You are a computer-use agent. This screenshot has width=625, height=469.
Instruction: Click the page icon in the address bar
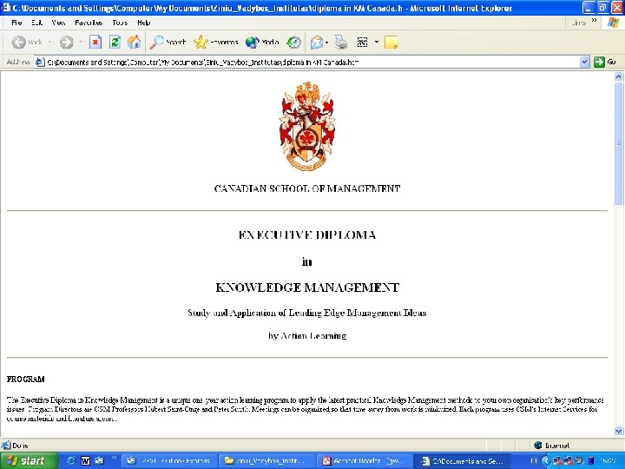click(39, 62)
